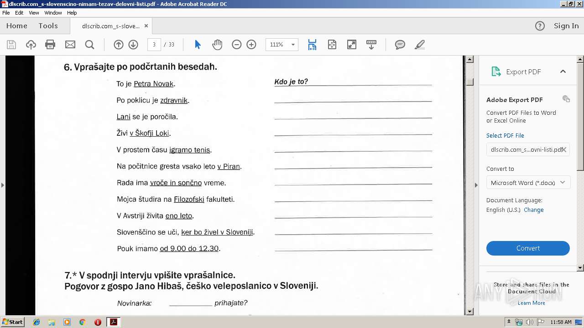Switch to the Tools tab
This screenshot has width=584, height=328.
(x=48, y=26)
